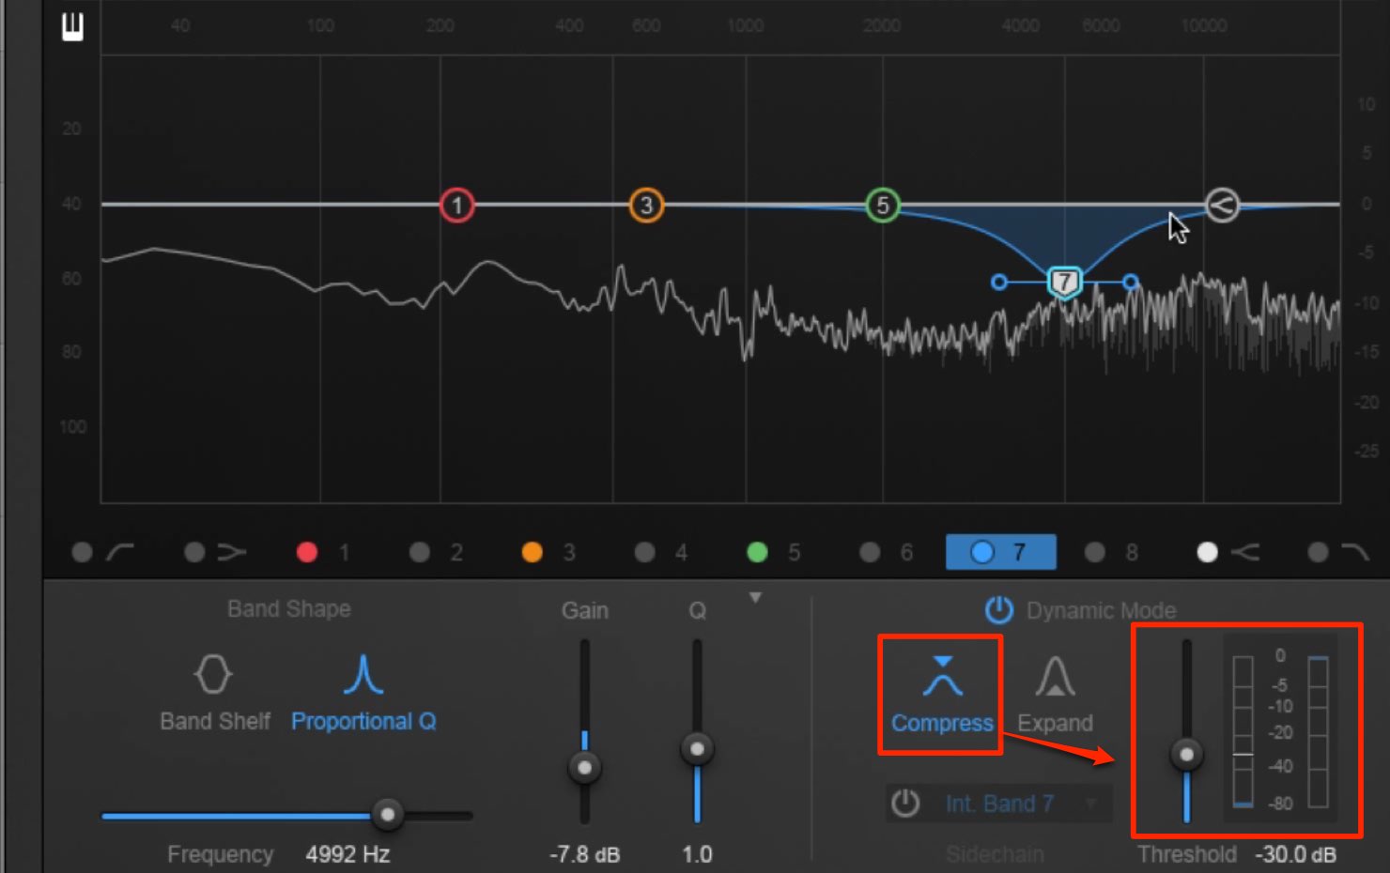The image size is (1390, 873).
Task: Toggle the high-cut filter band
Action: [1339, 552]
